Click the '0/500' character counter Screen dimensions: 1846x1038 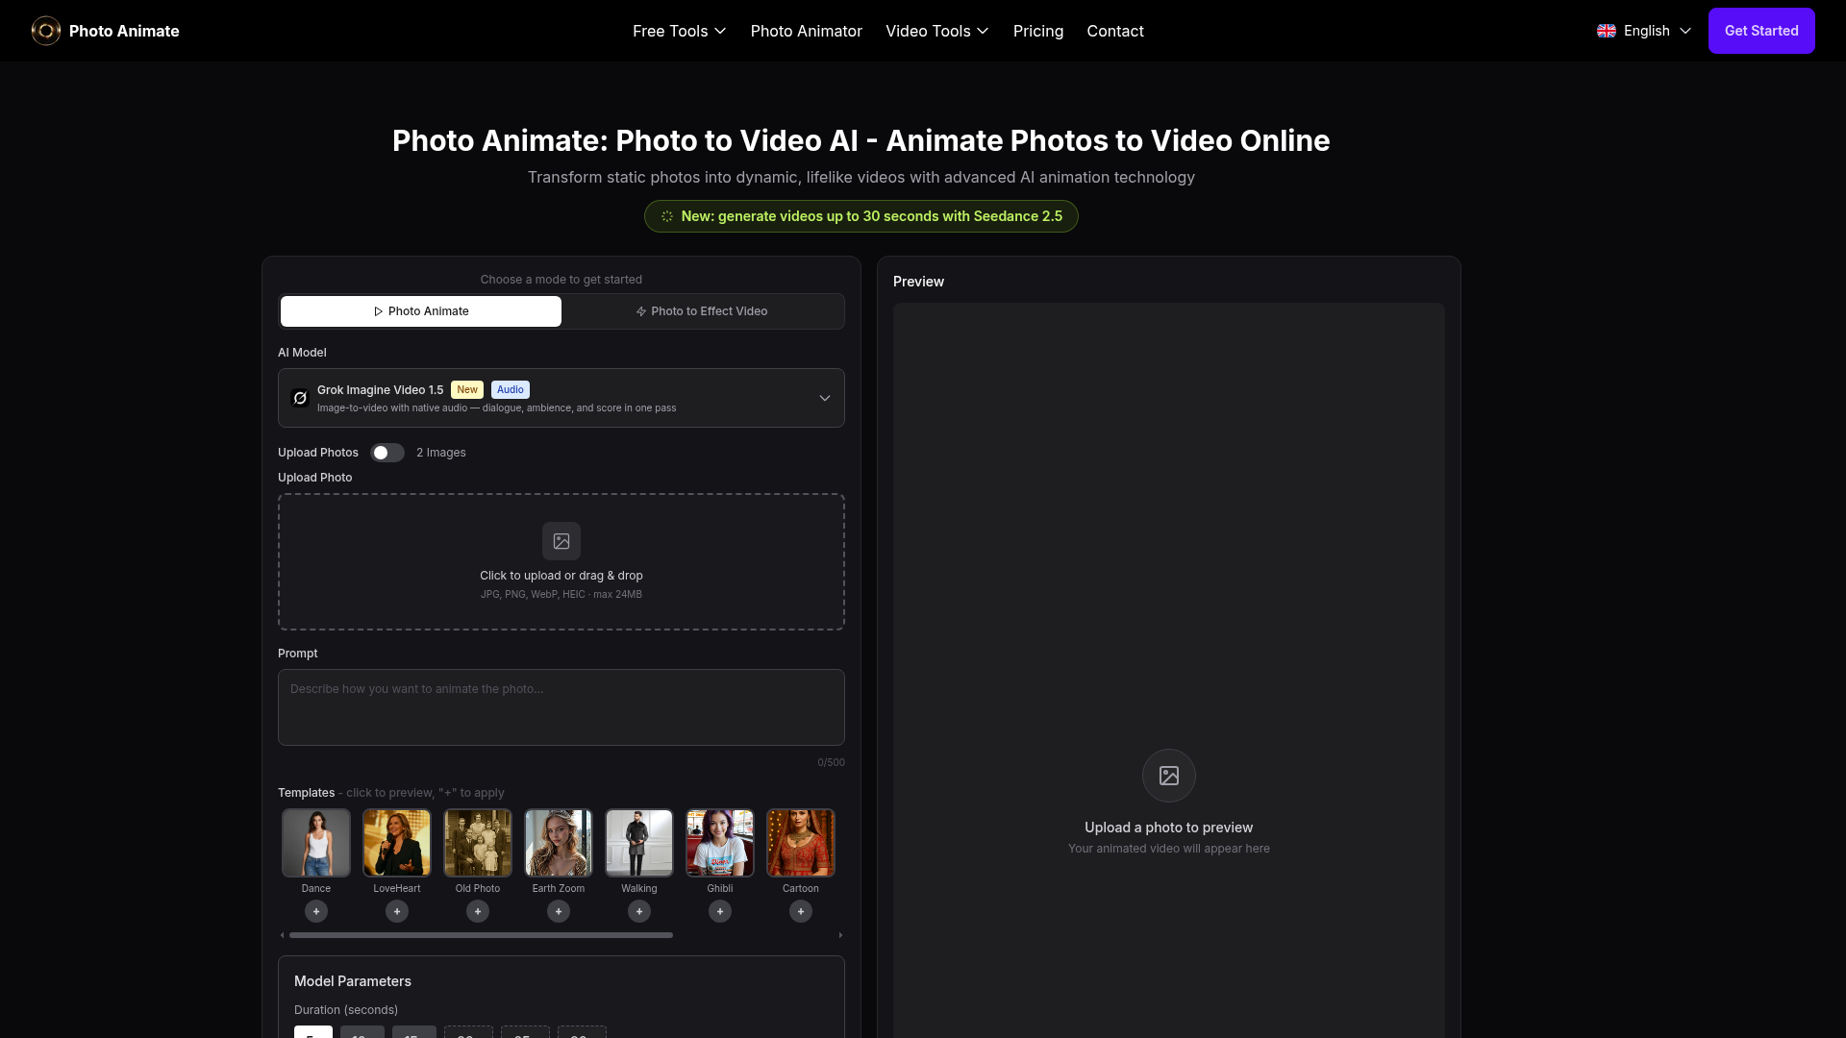pos(832,763)
